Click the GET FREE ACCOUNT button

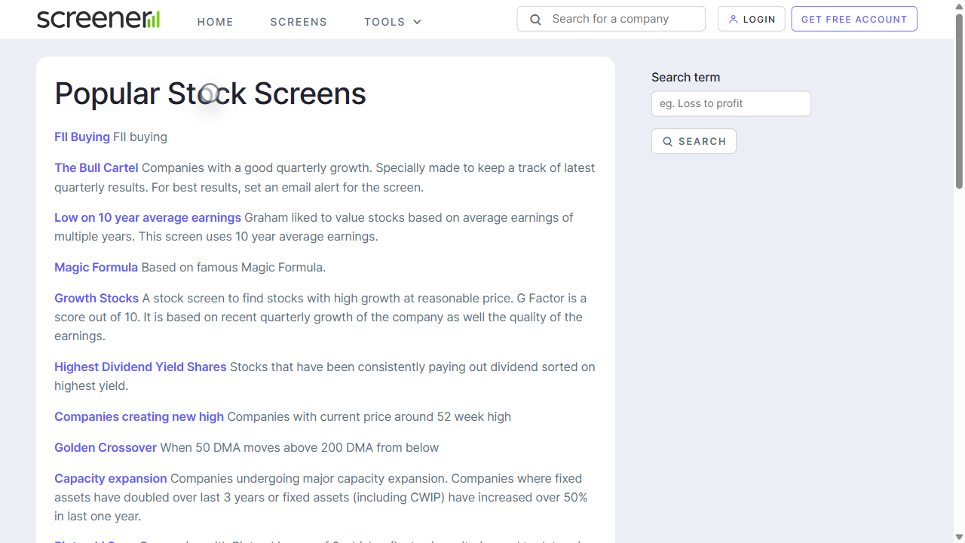853,19
